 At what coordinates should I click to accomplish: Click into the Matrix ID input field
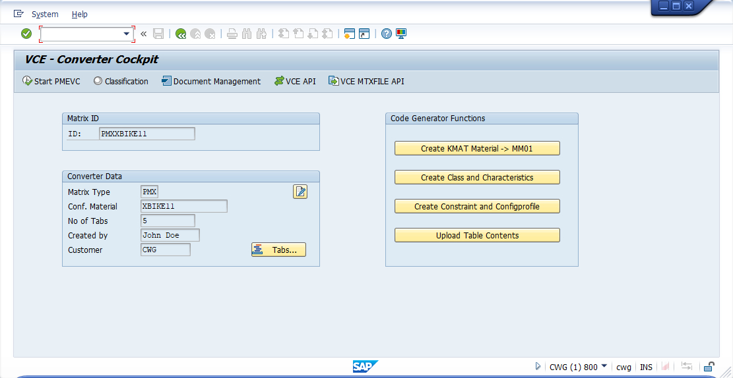[x=146, y=134]
